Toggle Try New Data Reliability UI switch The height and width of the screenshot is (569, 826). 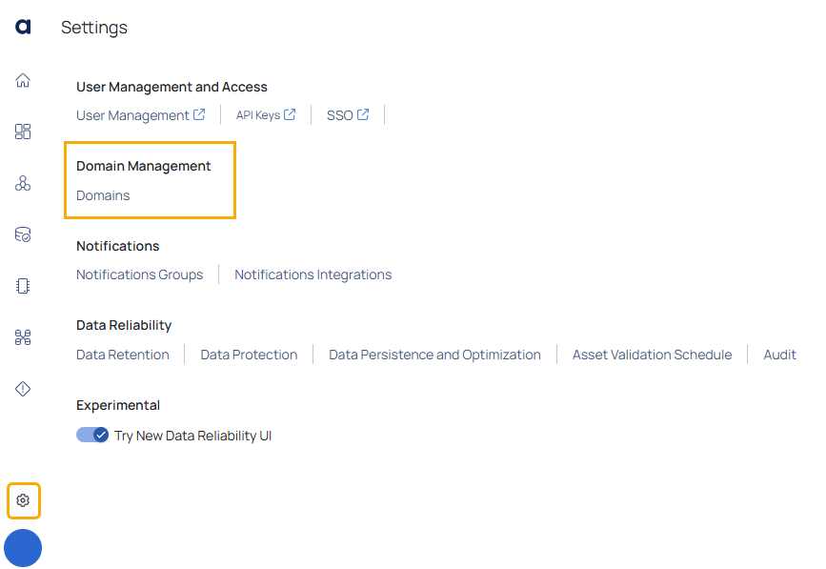[92, 436]
